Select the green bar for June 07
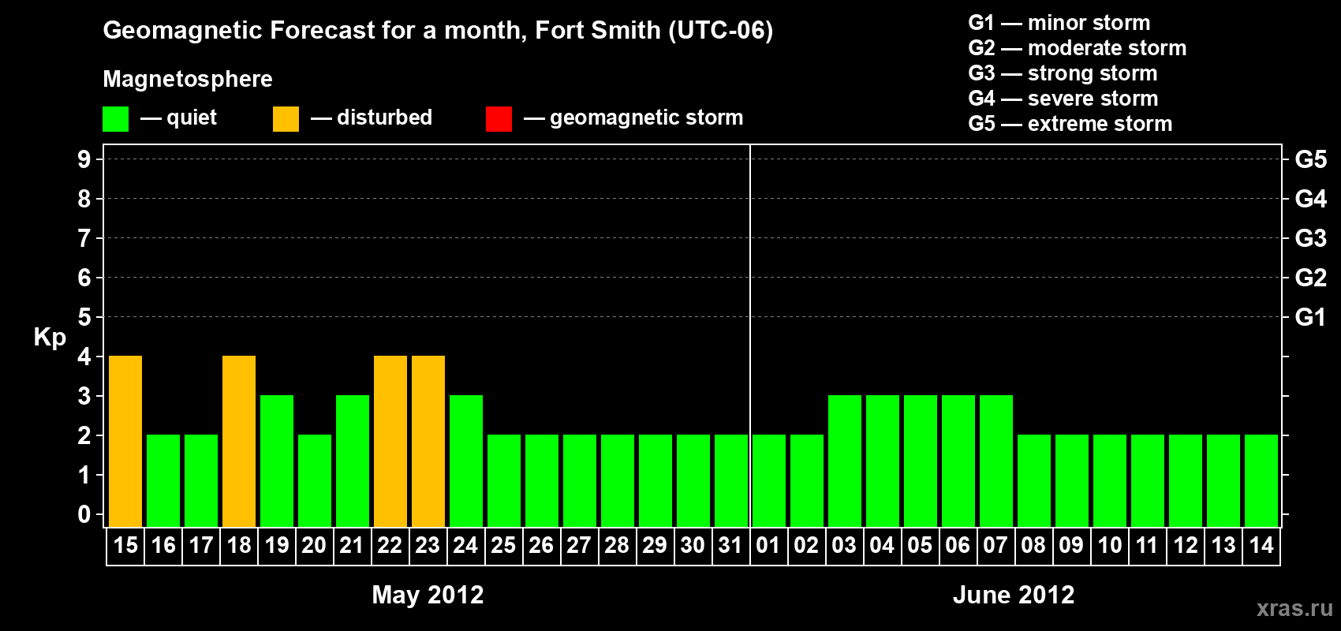Viewport: 1341px width, 631px height. pos(996,461)
